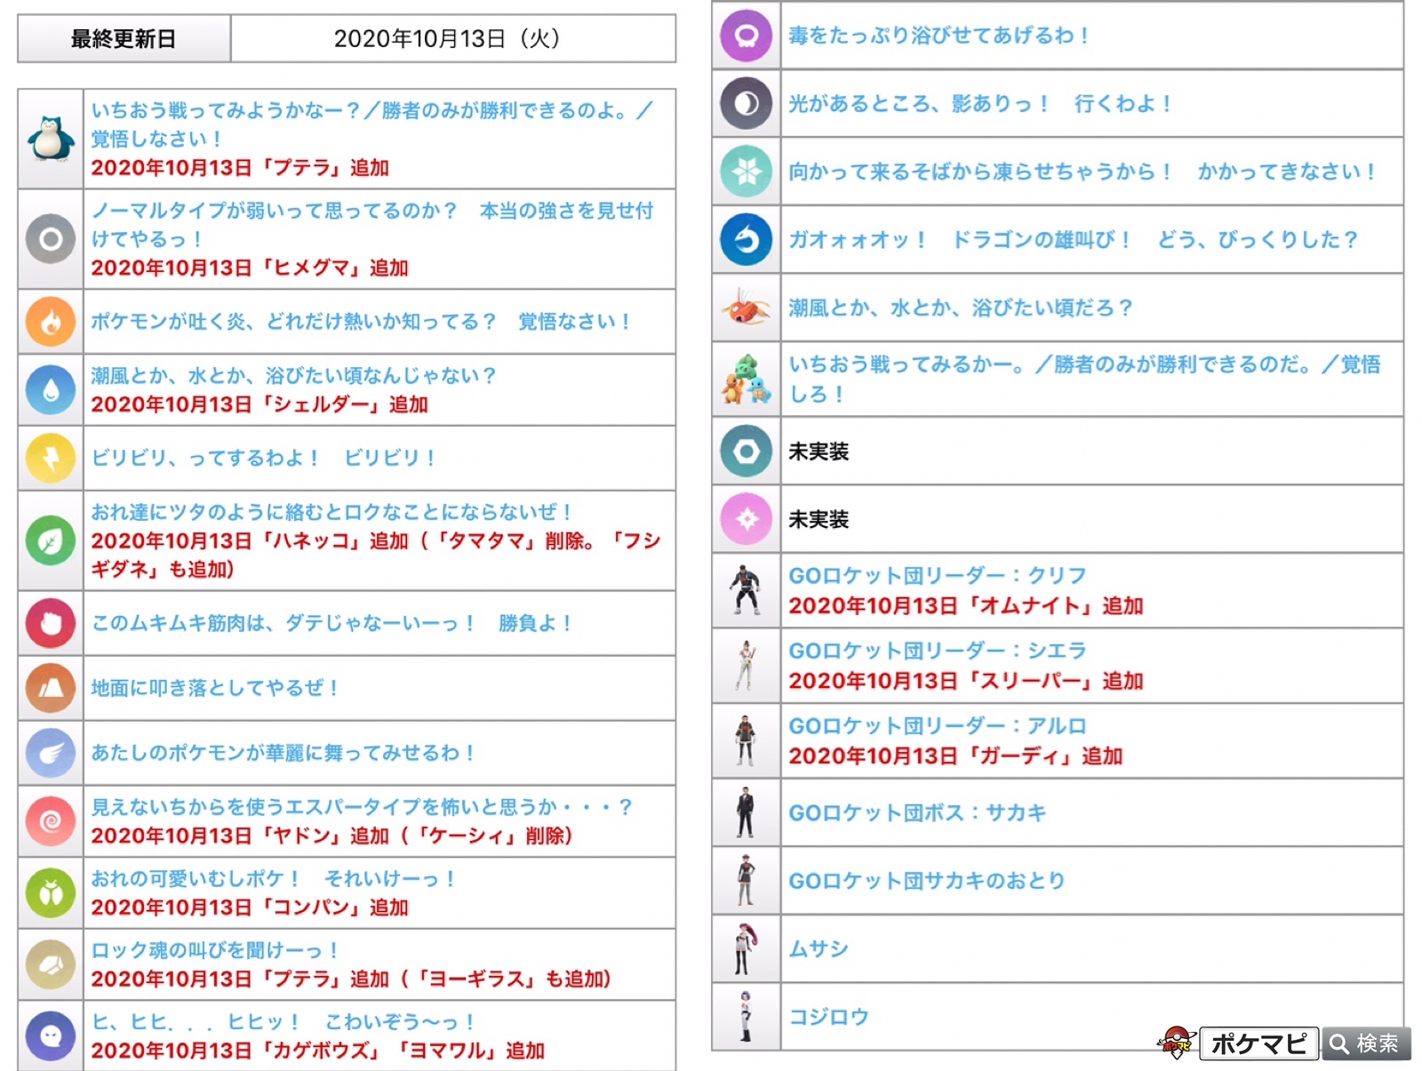The image size is (1422, 1071).
Task: Open link '潮風とか、水とか、浴びたい頃だろ?'
Action: [x=960, y=308]
